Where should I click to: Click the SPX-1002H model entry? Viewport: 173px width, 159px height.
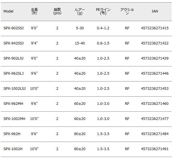(13, 149)
